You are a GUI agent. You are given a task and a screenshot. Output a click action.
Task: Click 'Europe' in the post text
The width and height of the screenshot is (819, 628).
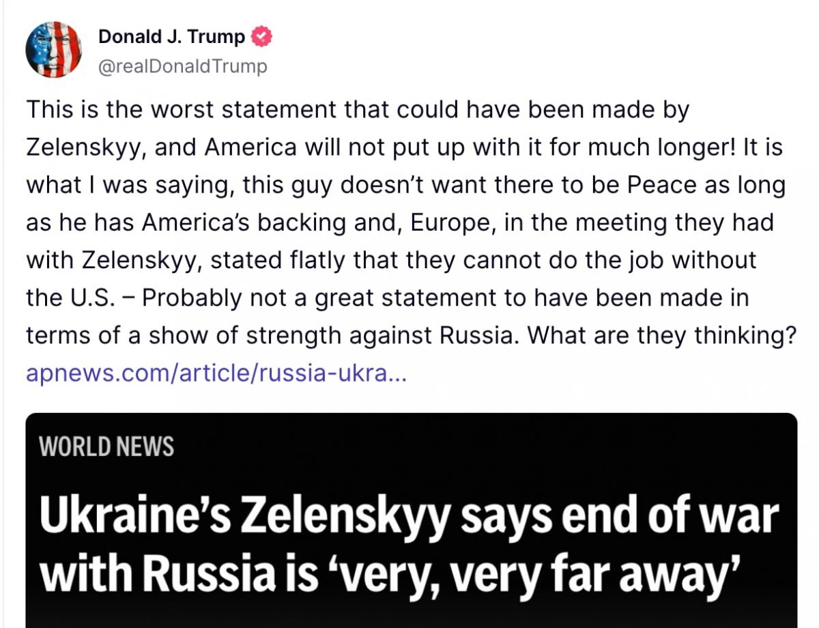click(x=450, y=223)
